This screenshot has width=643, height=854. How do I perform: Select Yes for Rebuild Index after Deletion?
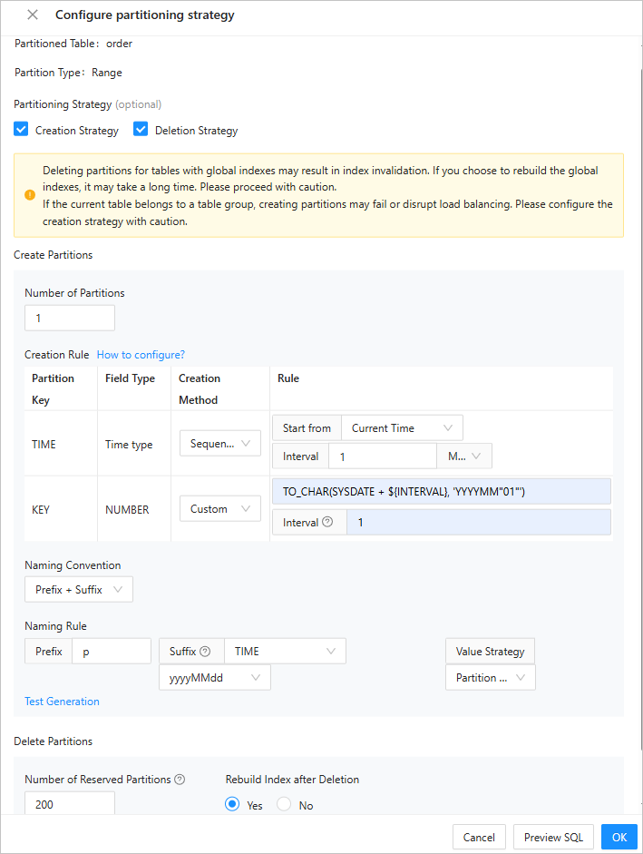(232, 805)
